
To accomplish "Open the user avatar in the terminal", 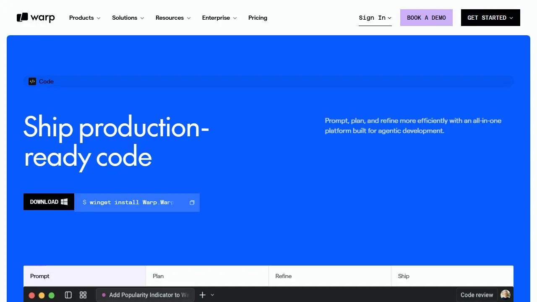I will [x=506, y=295].
